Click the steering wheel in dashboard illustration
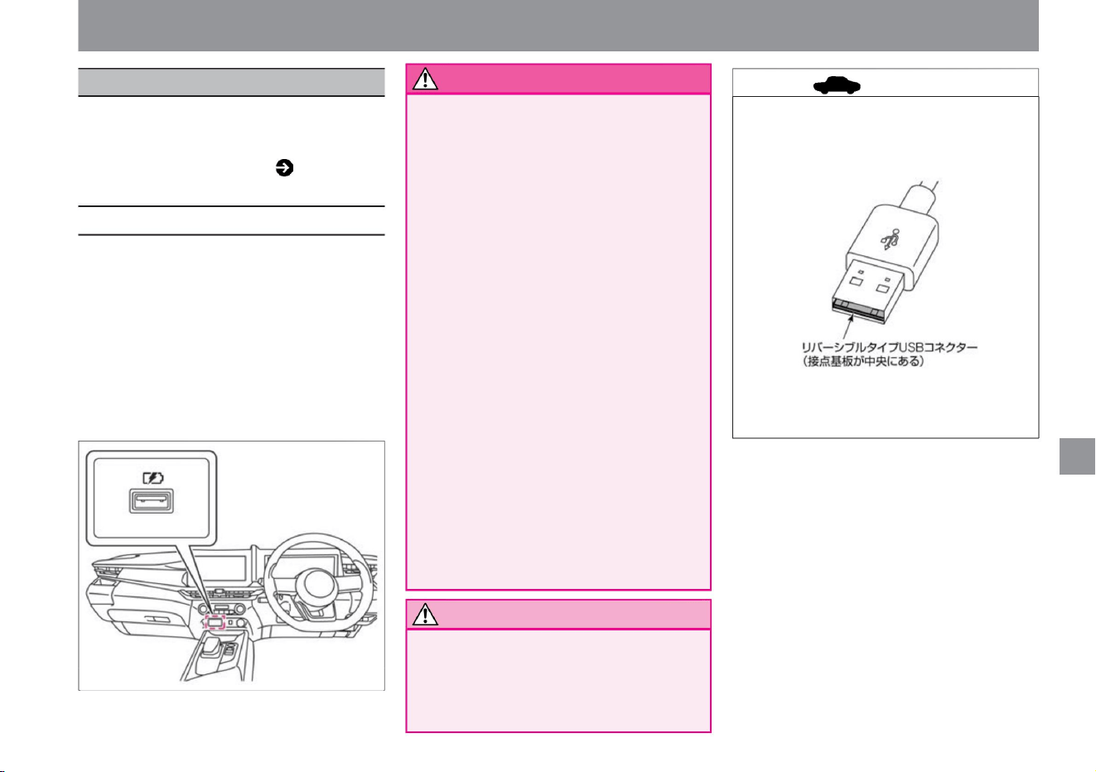This screenshot has height=772, width=1096. click(319, 581)
